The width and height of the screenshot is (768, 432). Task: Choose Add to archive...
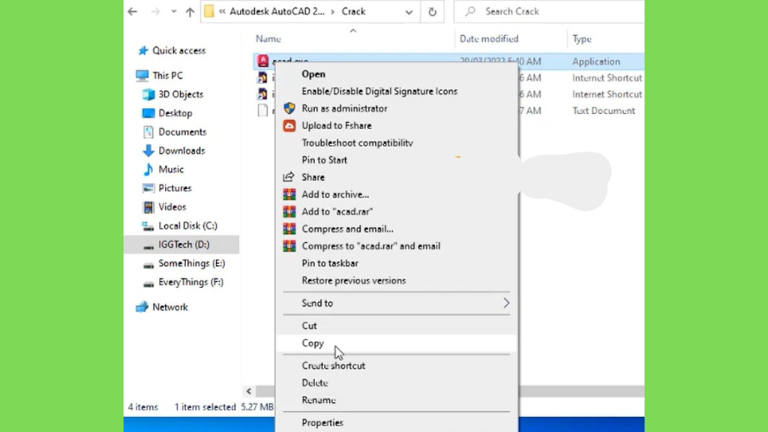(396, 194)
